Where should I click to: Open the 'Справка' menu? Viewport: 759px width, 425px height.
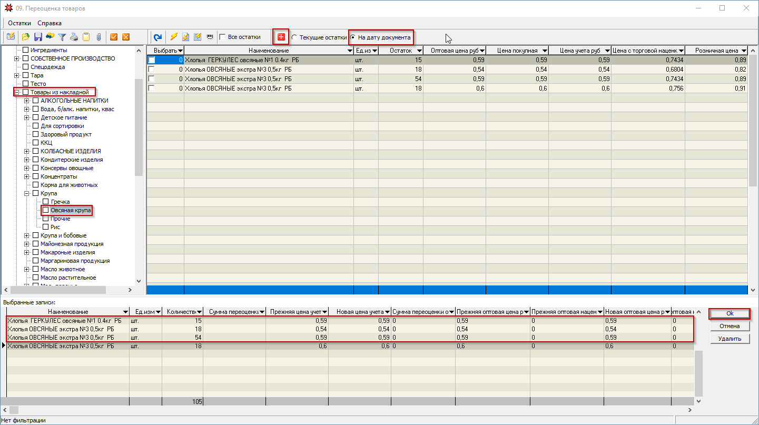click(50, 23)
